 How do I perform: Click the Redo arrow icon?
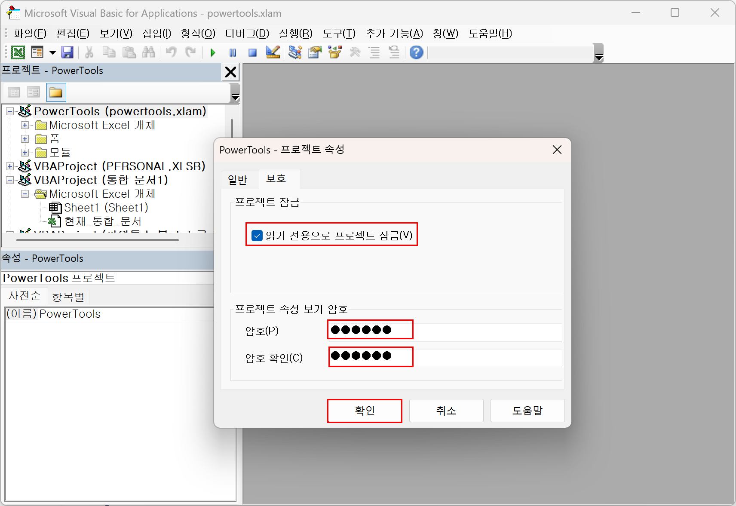pyautogui.click(x=190, y=52)
